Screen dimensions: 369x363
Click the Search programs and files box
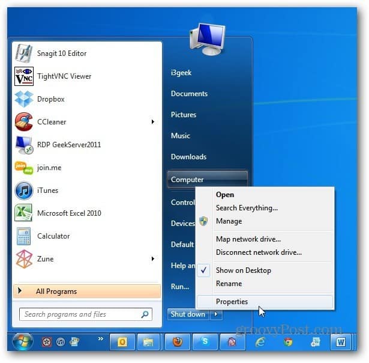pyautogui.click(x=86, y=314)
